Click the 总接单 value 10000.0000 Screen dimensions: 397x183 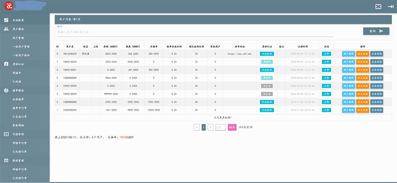154,110
